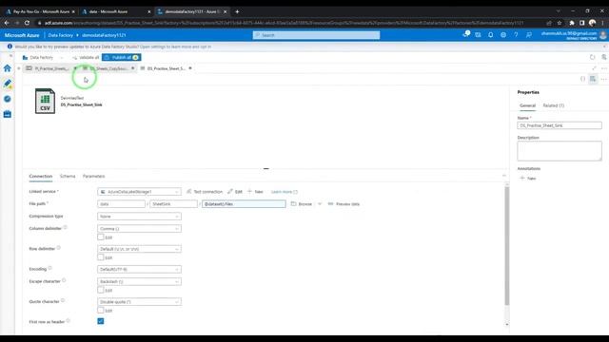Click the info icon for Column delimiter
The width and height of the screenshot is (609, 342).
point(66,228)
